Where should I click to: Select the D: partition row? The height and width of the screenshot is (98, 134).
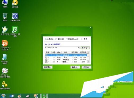(66, 58)
